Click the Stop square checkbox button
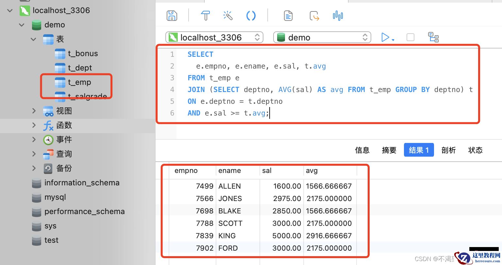502x265 pixels. (410, 38)
